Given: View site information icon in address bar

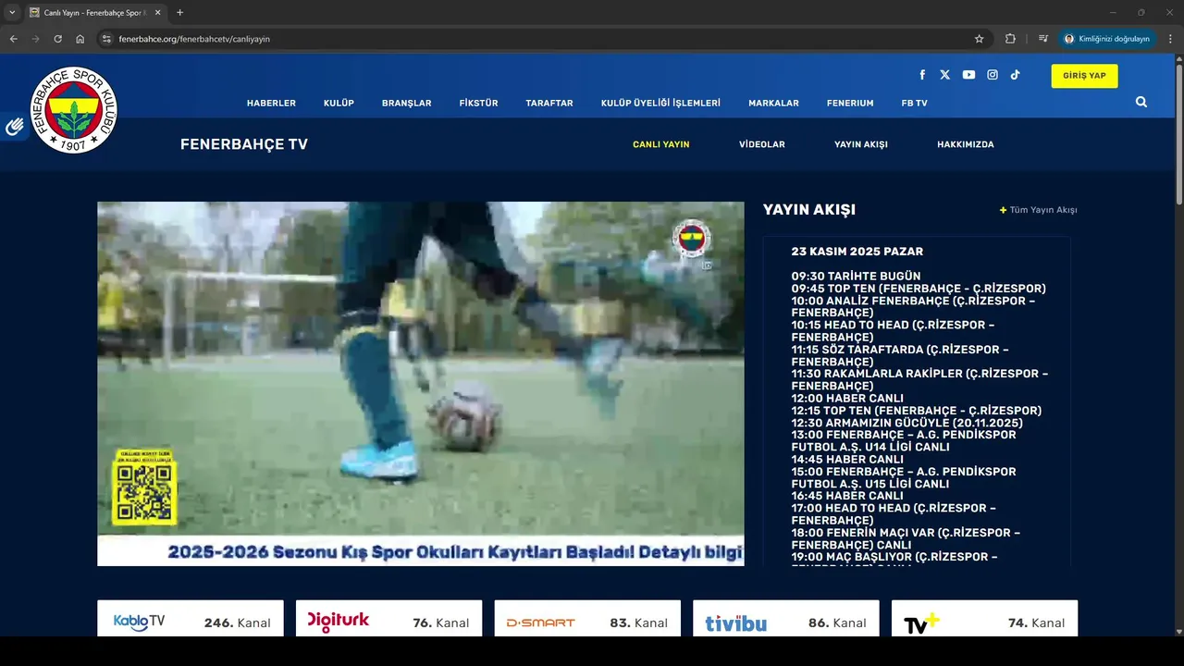Looking at the screenshot, I should click(106, 39).
